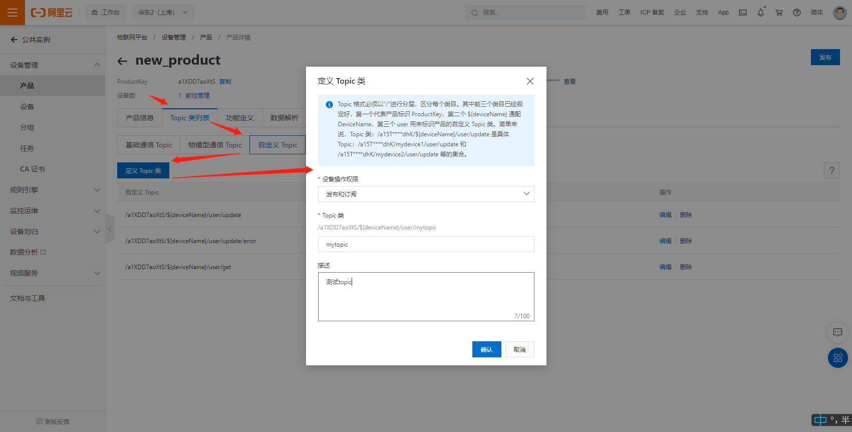The width and height of the screenshot is (852, 432).
Task: Click the 查看 link near secret
Action: click(x=570, y=81)
